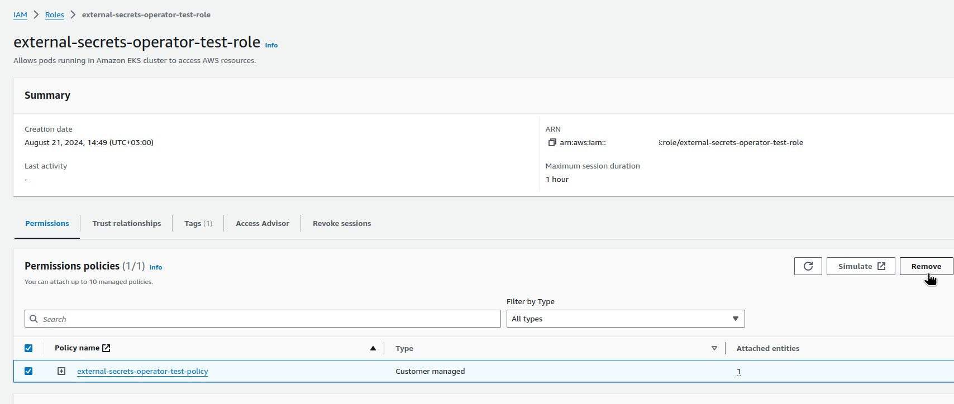Open the Filter by Type dropdown
The image size is (954, 404).
[626, 319]
